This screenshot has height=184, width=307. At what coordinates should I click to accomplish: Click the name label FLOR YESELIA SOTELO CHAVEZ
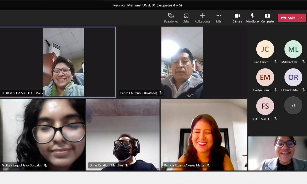coord(23,93)
